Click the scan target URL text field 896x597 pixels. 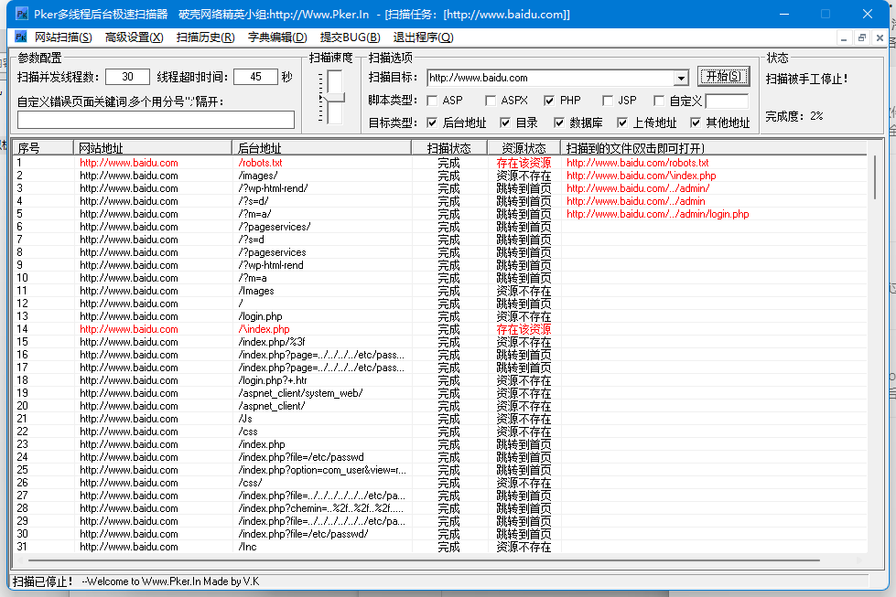coord(551,79)
